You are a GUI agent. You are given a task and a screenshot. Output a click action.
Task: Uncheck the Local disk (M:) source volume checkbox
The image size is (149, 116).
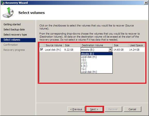click(x=42, y=49)
